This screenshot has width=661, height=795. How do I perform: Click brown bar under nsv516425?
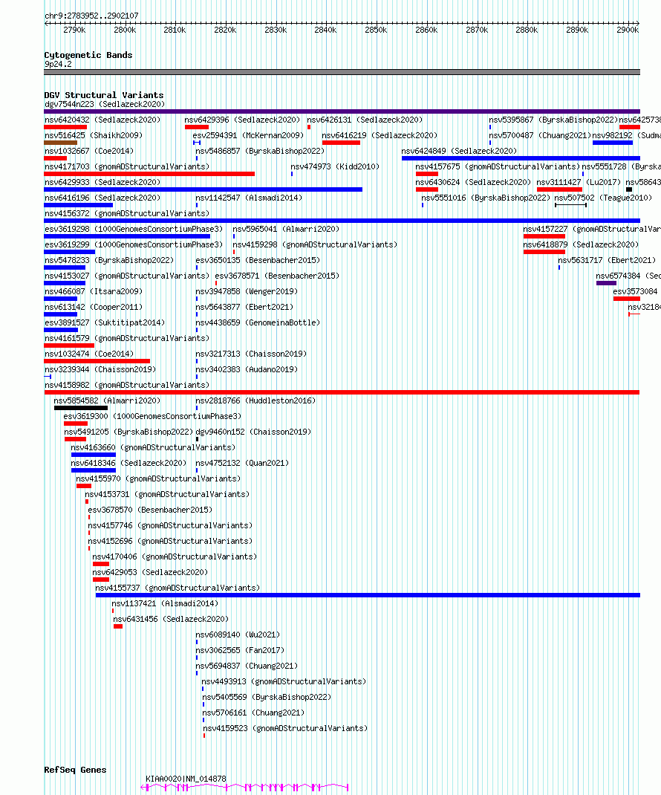pos(61,143)
